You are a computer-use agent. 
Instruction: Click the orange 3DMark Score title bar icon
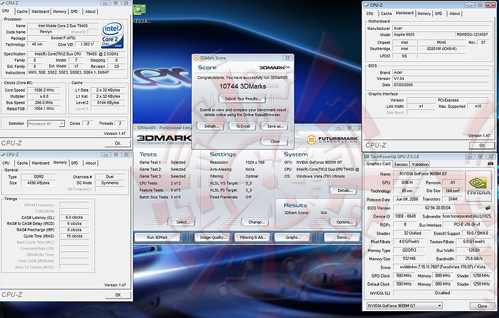(x=196, y=58)
